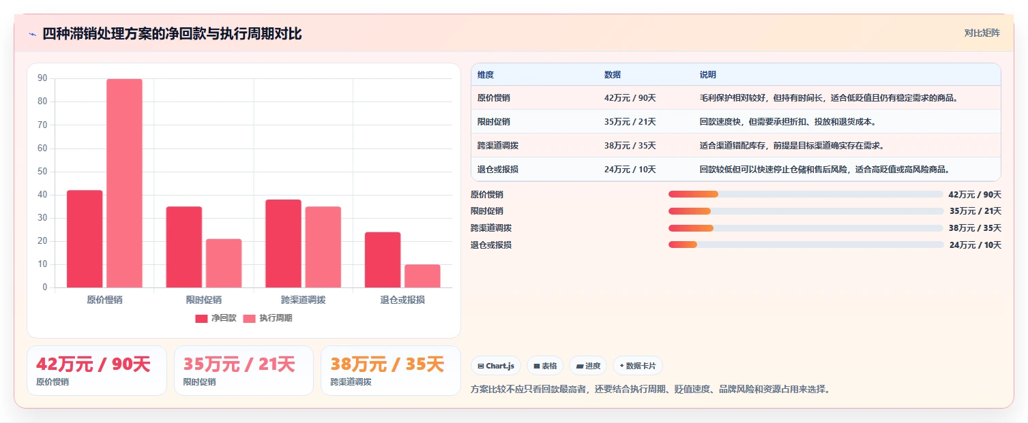This screenshot has width=1028, height=423.
Task: Click the footer note starting 方案比较不应只看
Action: [651, 390]
